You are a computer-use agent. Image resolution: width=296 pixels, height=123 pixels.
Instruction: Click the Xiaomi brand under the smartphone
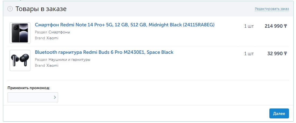click(52, 38)
